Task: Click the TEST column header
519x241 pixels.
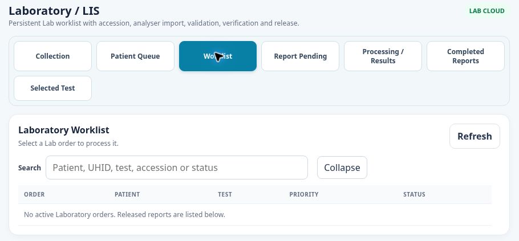Action: tap(225, 194)
